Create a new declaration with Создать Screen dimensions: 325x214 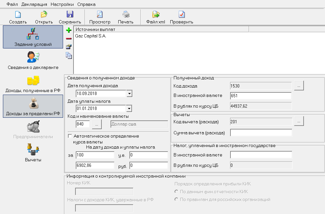click(x=18, y=18)
